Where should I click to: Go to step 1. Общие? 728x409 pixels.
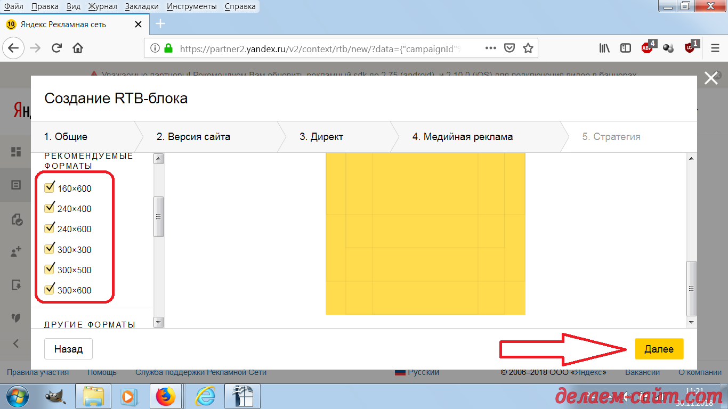[66, 137]
